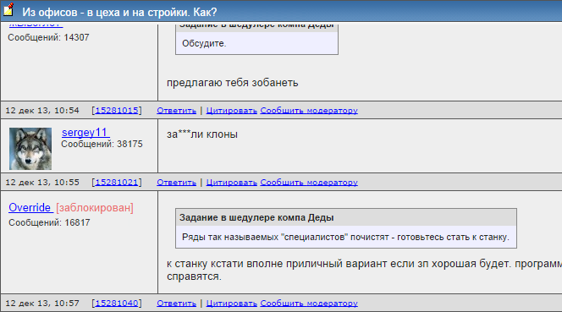Click the quote text 'Обсудите.'

[x=204, y=43]
